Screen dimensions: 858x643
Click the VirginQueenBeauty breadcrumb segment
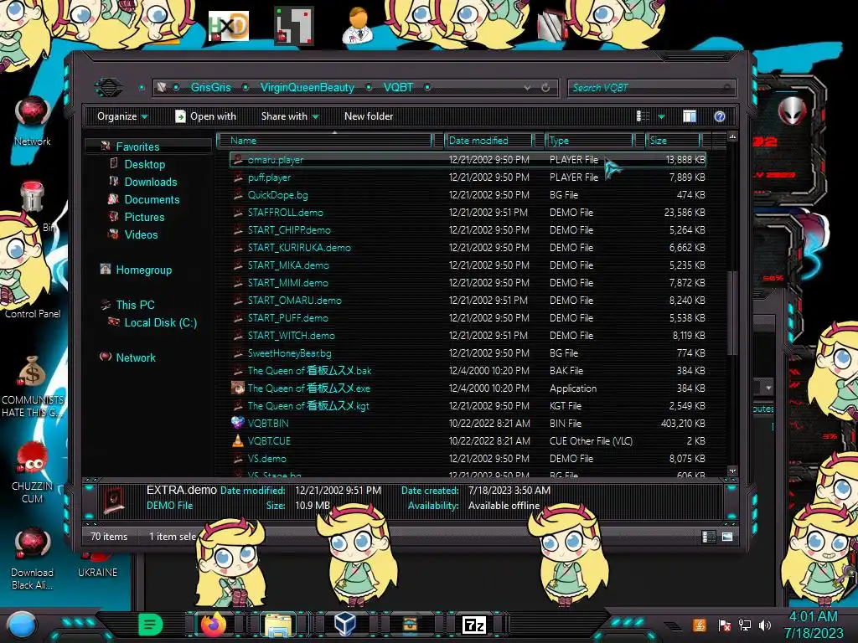[x=307, y=87]
